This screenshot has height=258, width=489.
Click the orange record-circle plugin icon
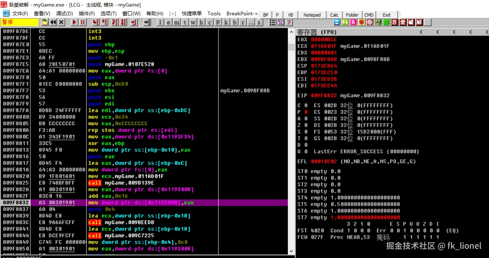click(362, 22)
